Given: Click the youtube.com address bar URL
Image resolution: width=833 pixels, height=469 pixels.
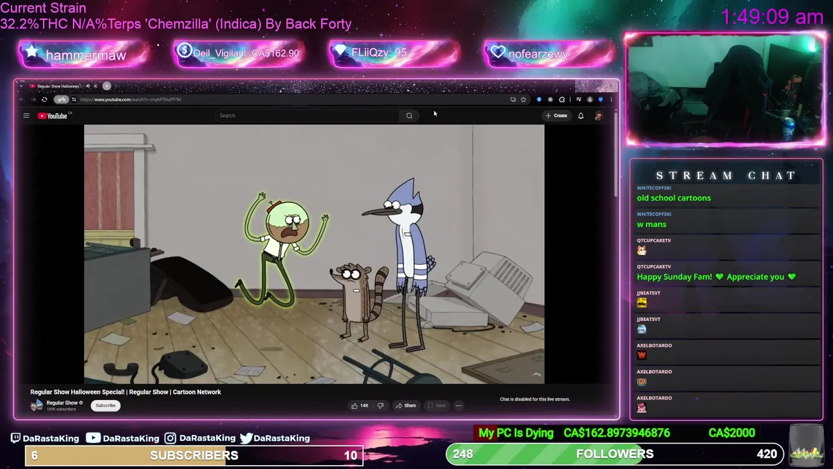Looking at the screenshot, I should [x=131, y=100].
